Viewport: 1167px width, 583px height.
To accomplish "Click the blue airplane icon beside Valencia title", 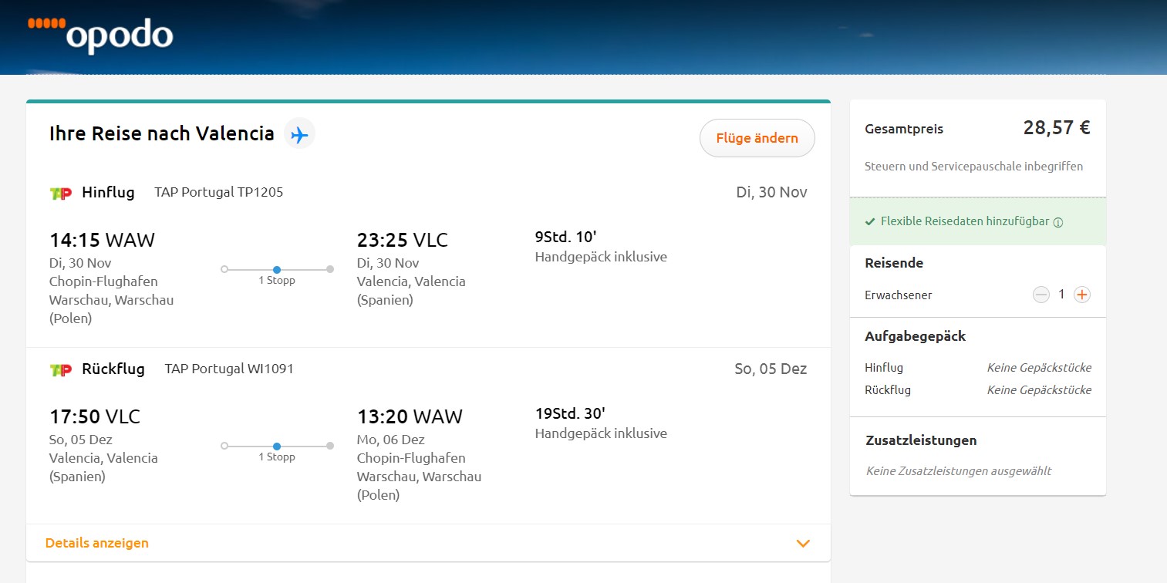I will click(x=299, y=135).
